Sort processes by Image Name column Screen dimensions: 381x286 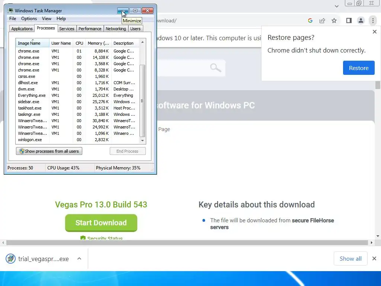click(x=32, y=43)
